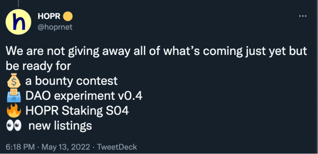Click the 'a bounty contest' text
318x154 pixels.
pos(71,81)
